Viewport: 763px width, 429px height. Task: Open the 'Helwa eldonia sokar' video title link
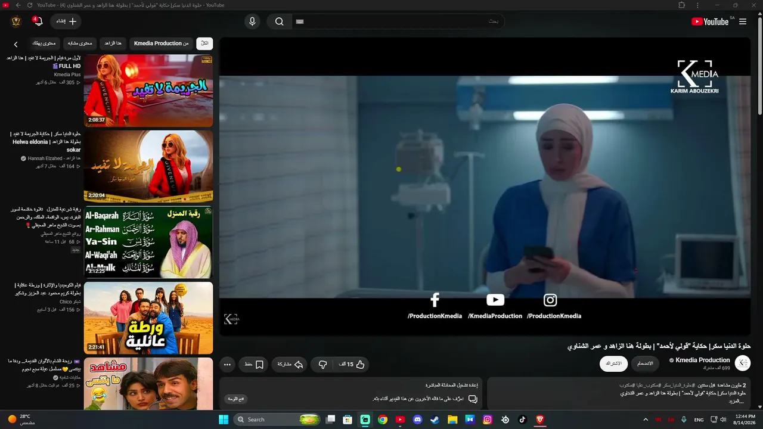pos(46,142)
